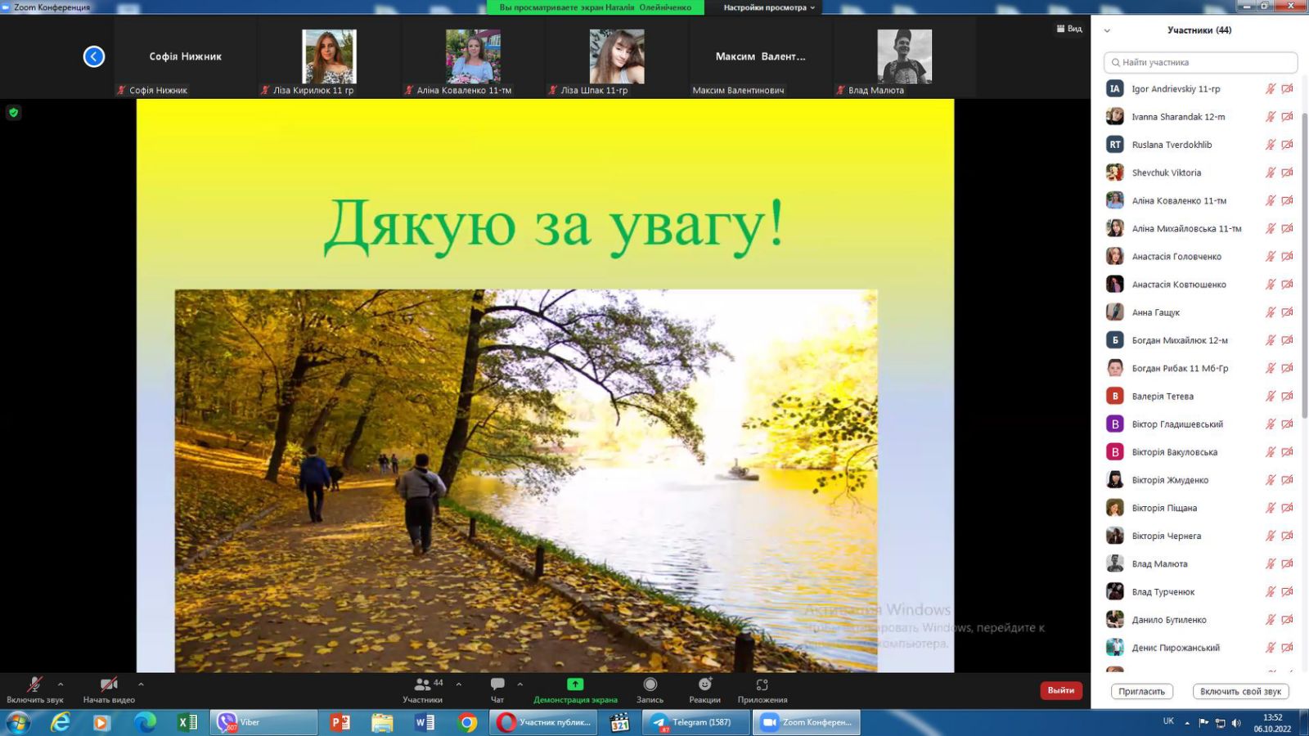Click the blue back arrow in gallery strip
The image size is (1309, 736).
(94, 56)
